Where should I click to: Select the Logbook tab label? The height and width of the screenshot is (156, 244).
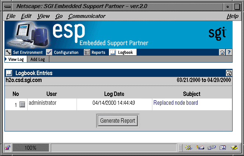coord(125,52)
